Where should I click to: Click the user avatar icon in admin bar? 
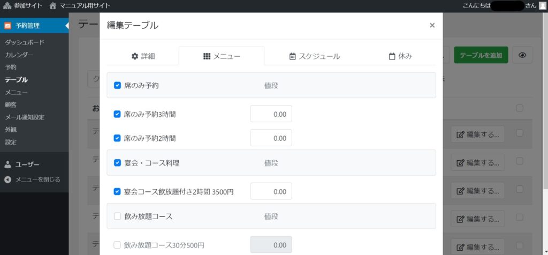point(543,6)
